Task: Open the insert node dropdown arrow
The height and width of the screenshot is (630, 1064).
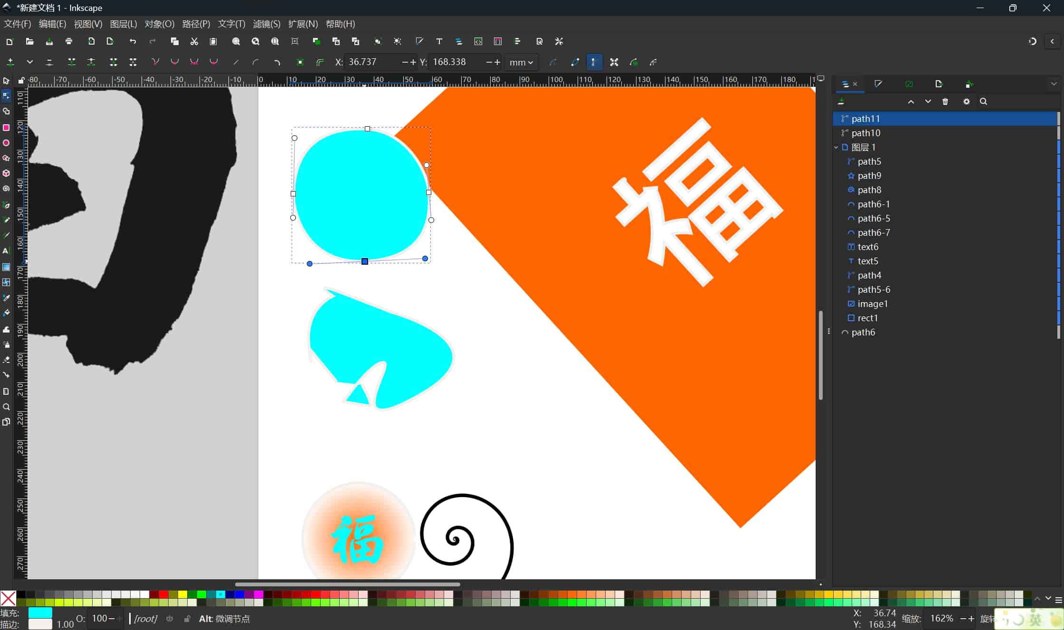Action: click(x=29, y=62)
